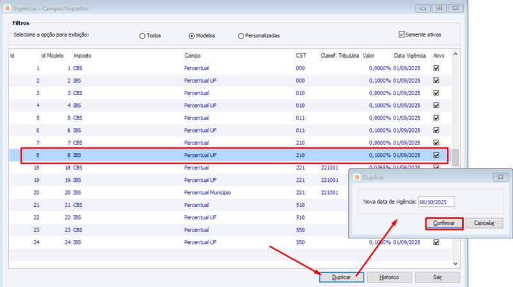The width and height of the screenshot is (513, 287).
Task: Select row Id 19 IBS cell
Action: (x=77, y=180)
